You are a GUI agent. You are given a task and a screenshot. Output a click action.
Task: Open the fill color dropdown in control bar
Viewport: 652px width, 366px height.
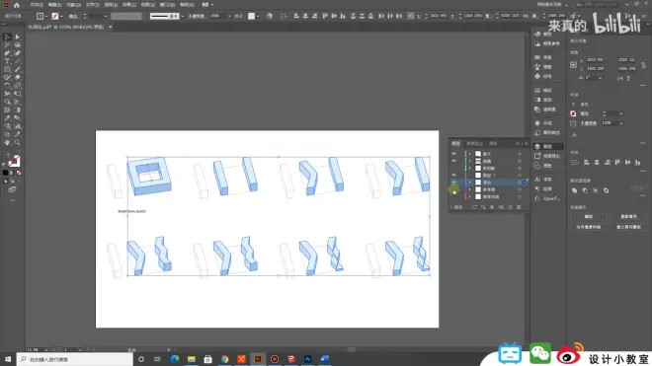[x=45, y=16]
